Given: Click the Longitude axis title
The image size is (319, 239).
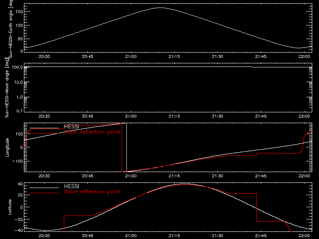Looking at the screenshot, I should (x=7, y=147).
